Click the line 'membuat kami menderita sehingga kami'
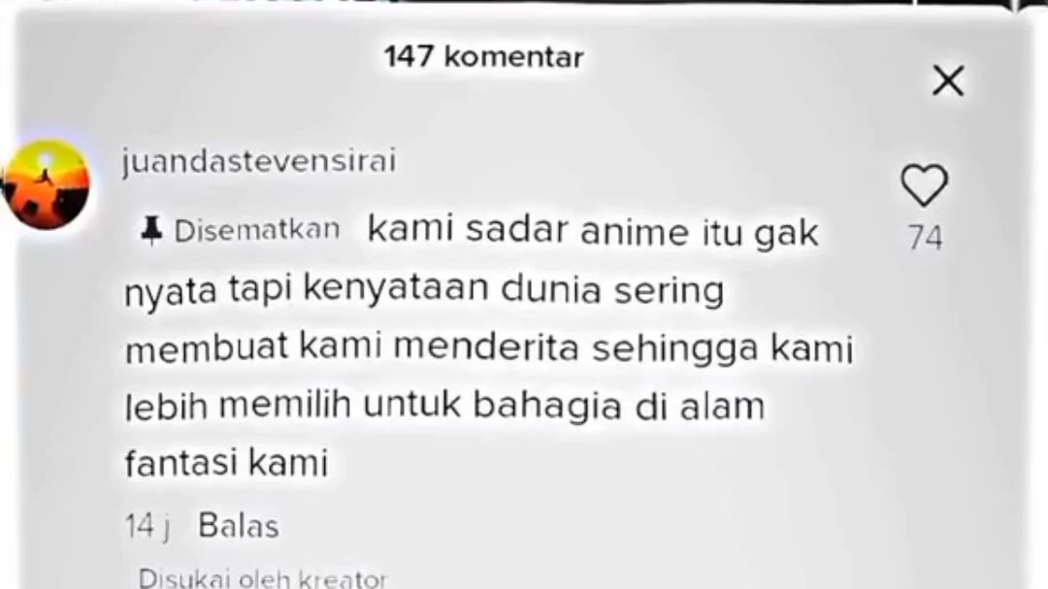1048x589 pixels. pos(489,348)
